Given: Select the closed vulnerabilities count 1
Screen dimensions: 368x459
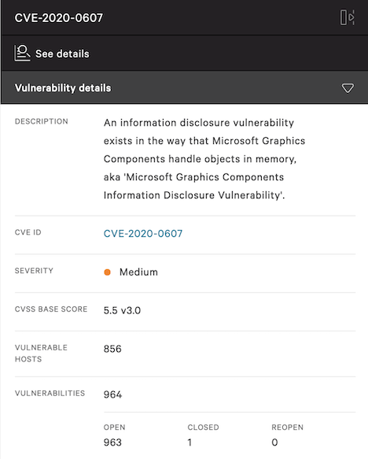Looking at the screenshot, I should coord(190,442).
